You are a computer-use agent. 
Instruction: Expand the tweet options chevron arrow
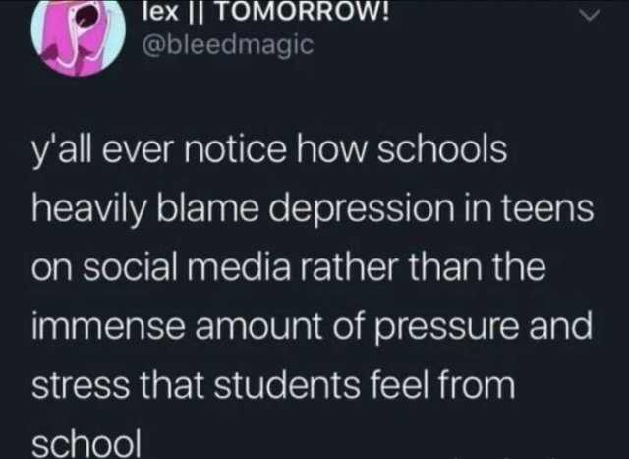tap(591, 16)
